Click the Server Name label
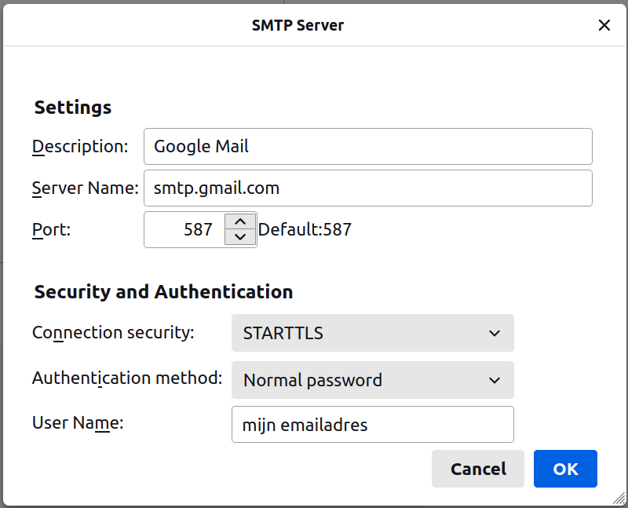 (x=86, y=188)
